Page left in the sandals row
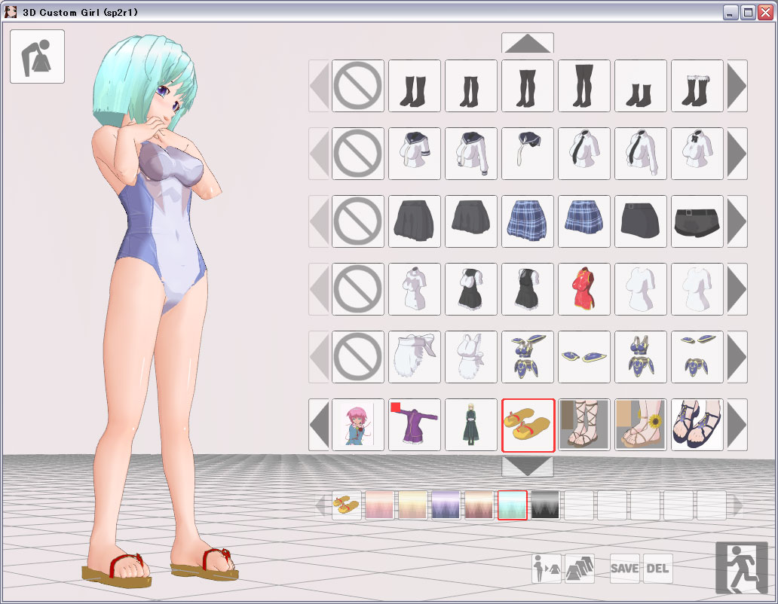Image resolution: width=778 pixels, height=604 pixels. point(319,425)
